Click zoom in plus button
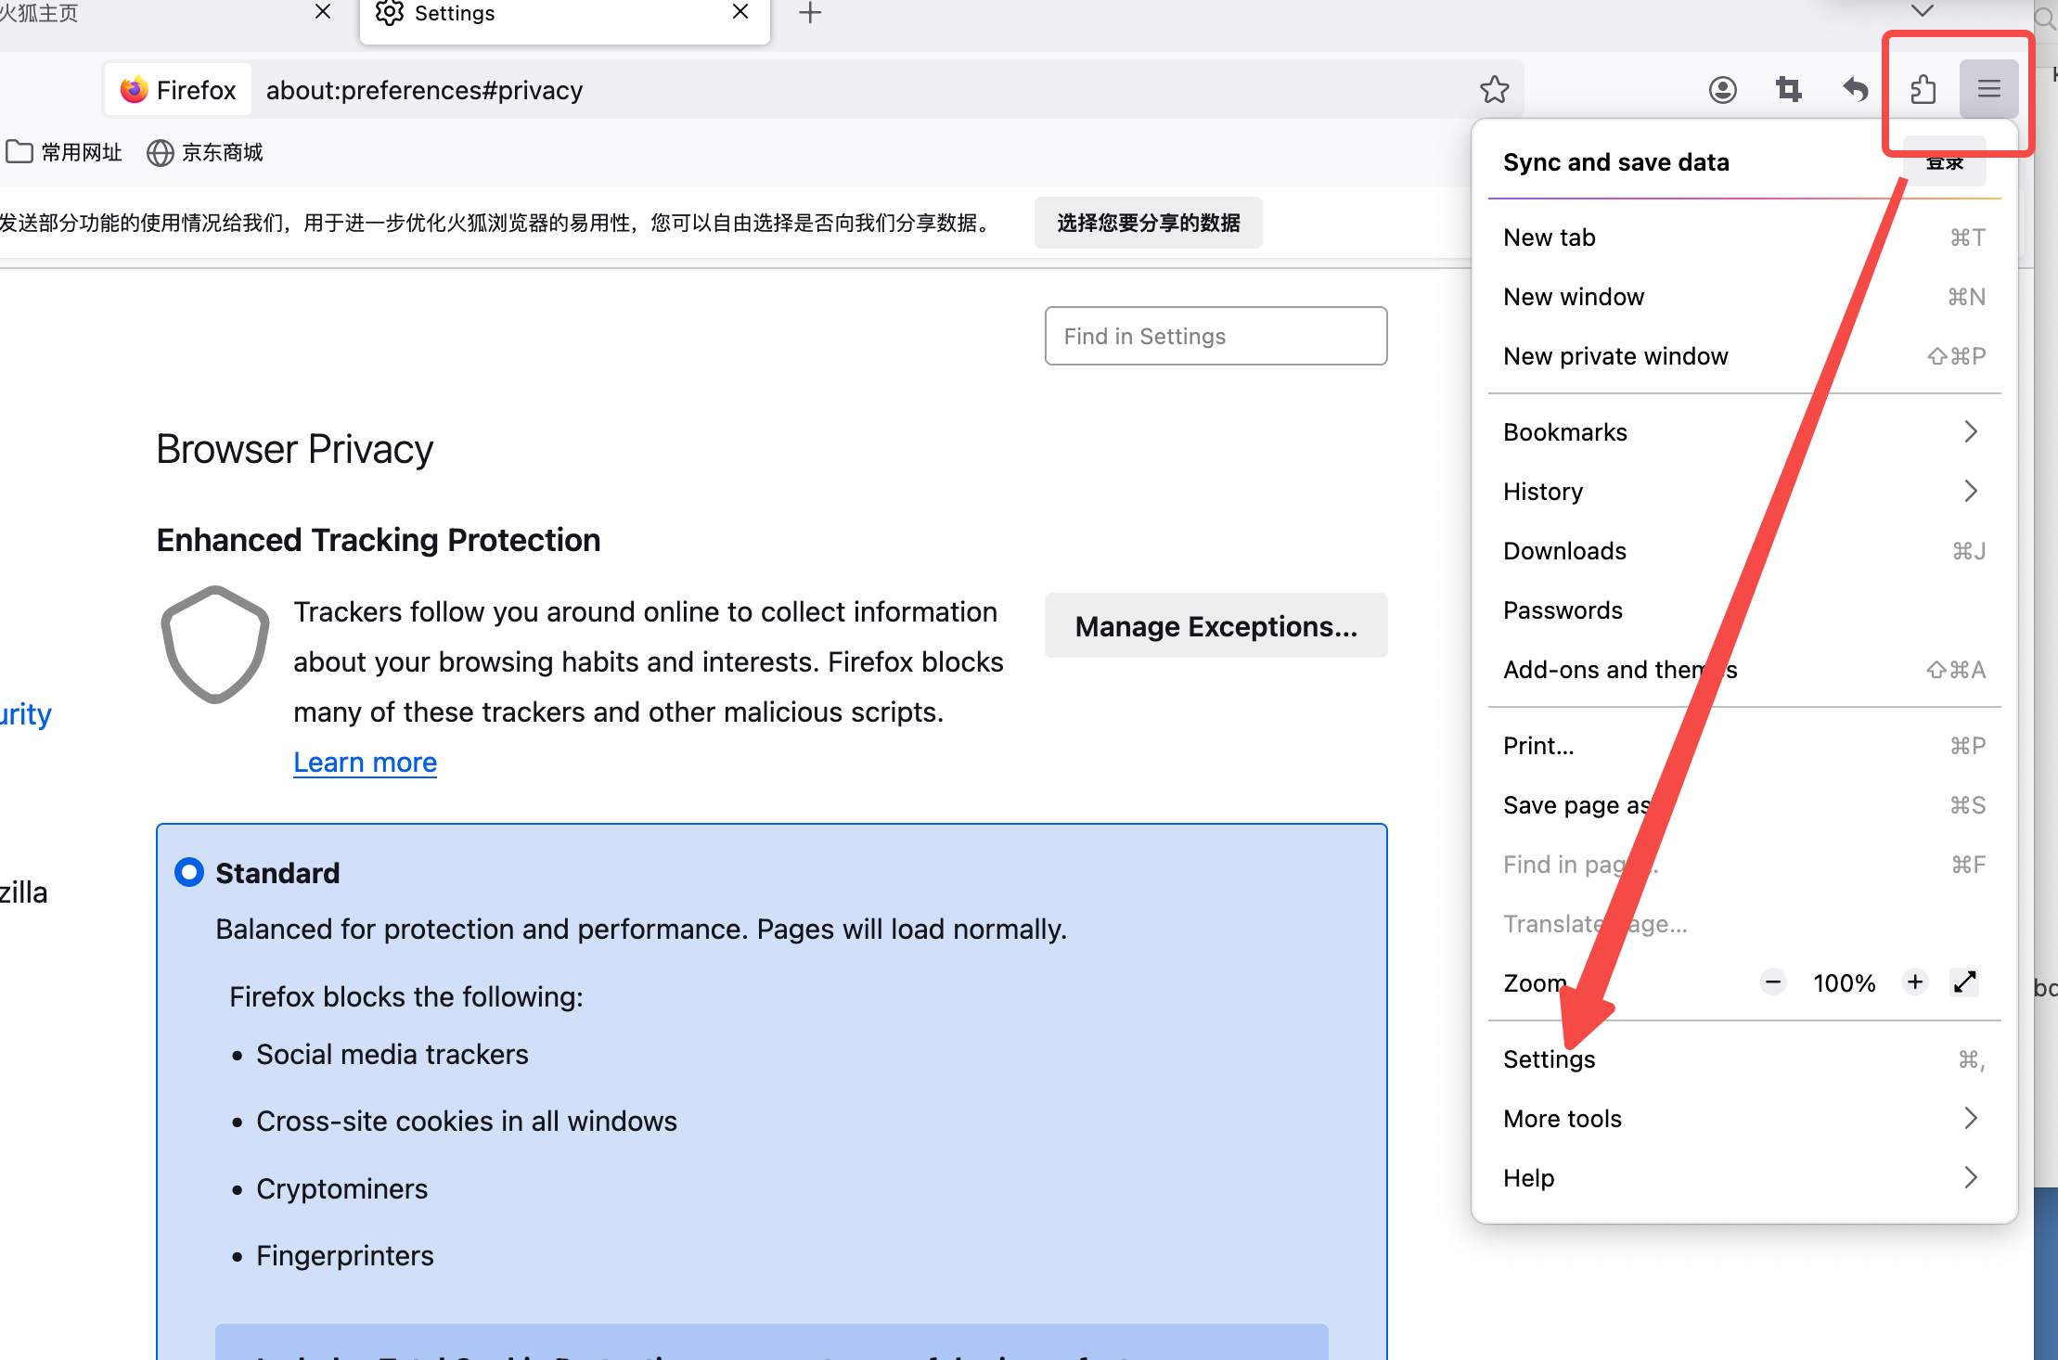The image size is (2058, 1360). tap(1915, 982)
